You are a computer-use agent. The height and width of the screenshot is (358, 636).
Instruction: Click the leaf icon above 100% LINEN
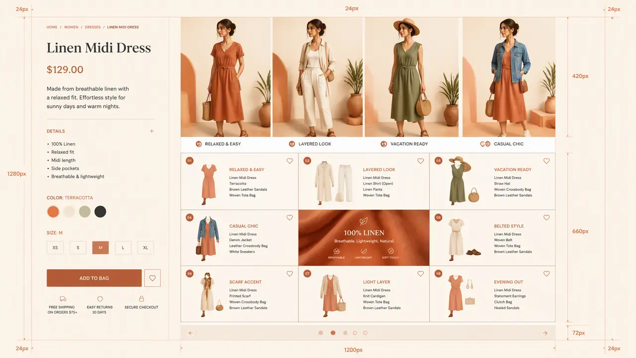[364, 221]
